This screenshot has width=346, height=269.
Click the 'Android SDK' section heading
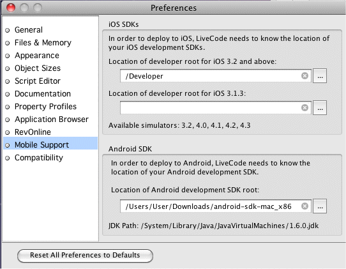point(130,149)
